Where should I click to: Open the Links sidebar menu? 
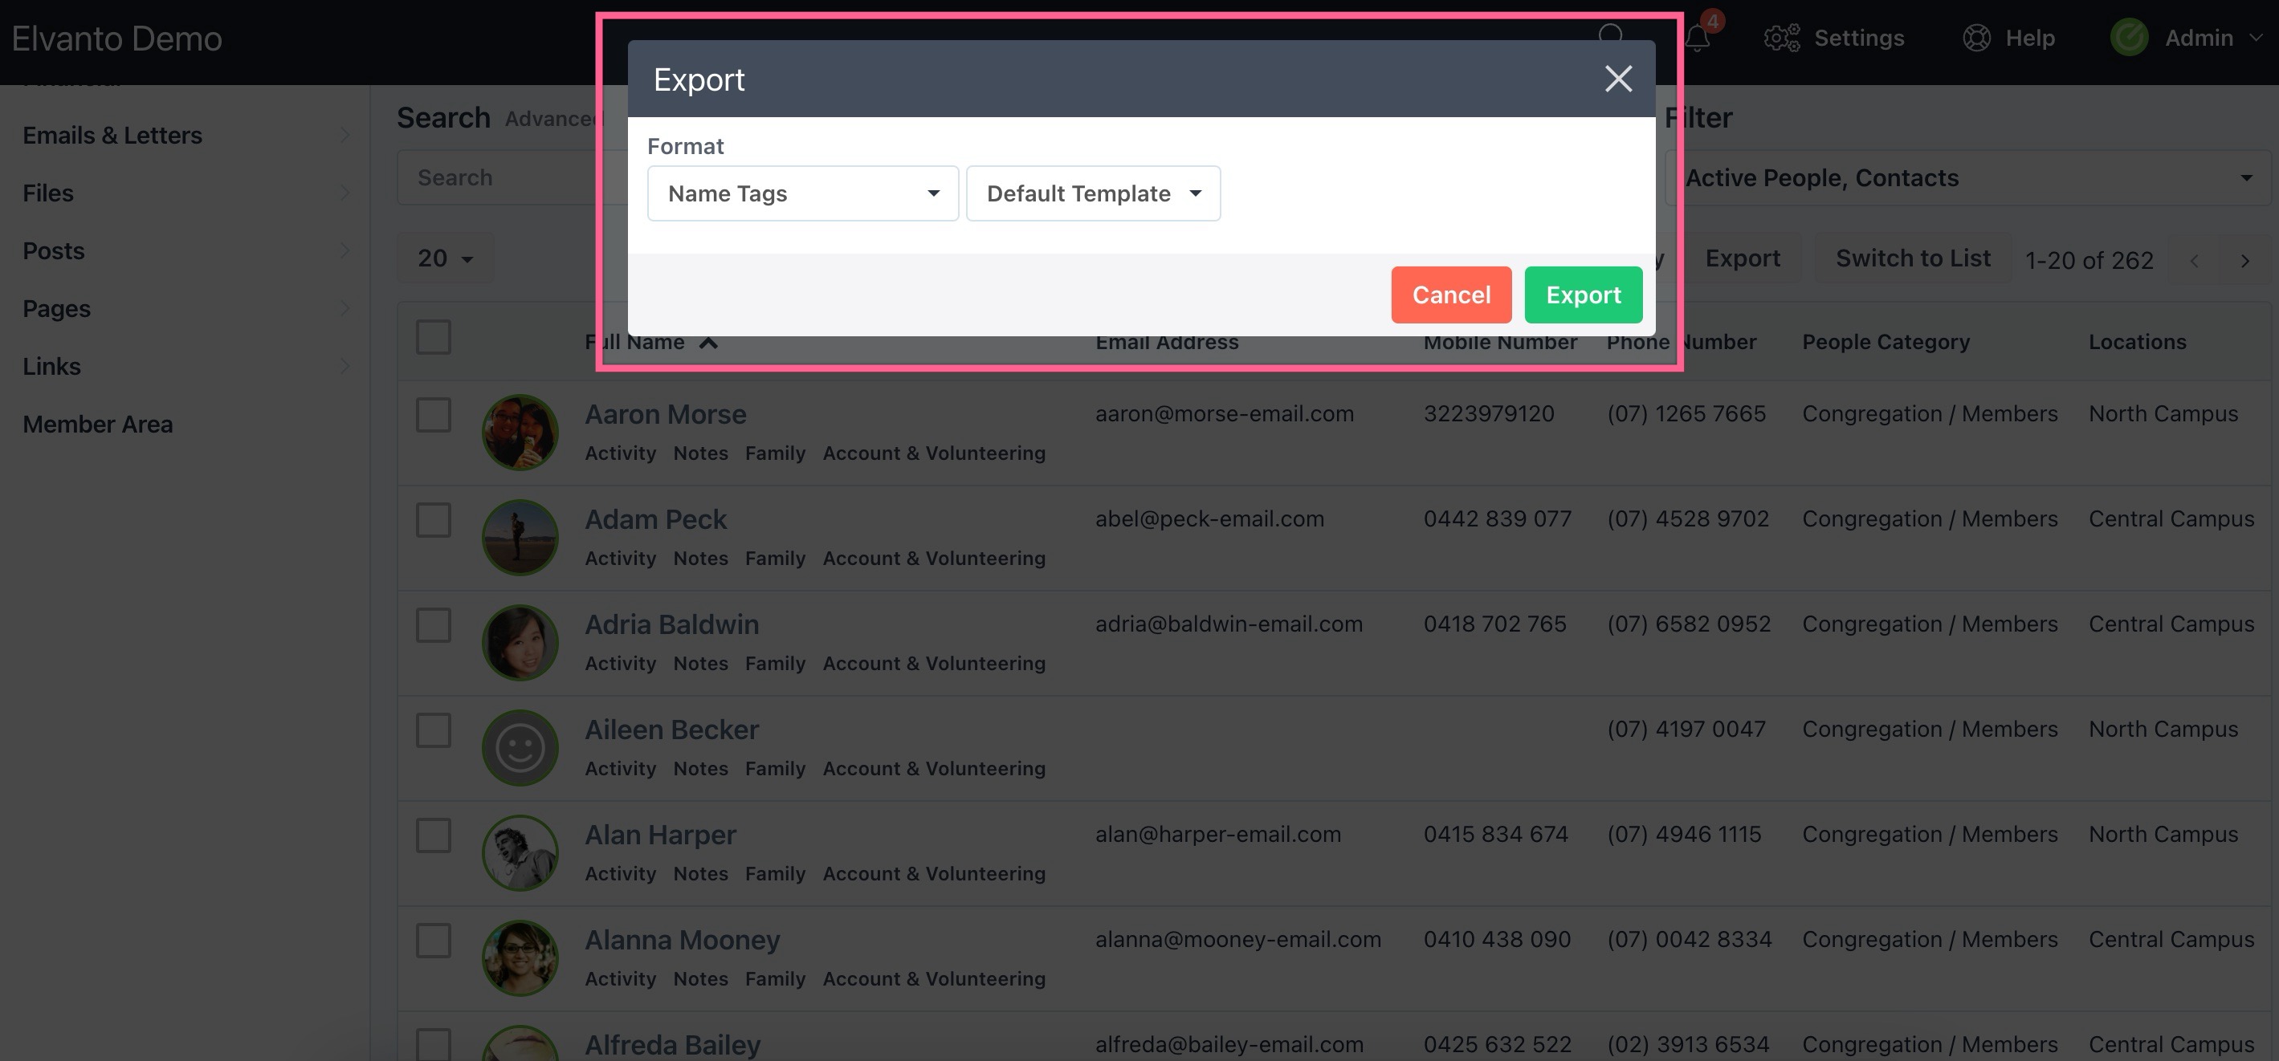(x=51, y=366)
